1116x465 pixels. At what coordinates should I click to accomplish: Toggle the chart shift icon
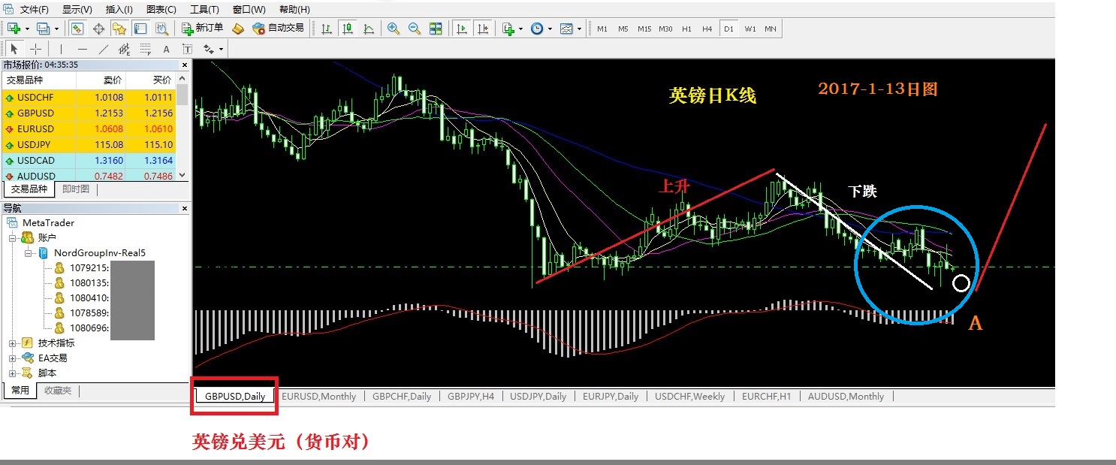[x=483, y=29]
